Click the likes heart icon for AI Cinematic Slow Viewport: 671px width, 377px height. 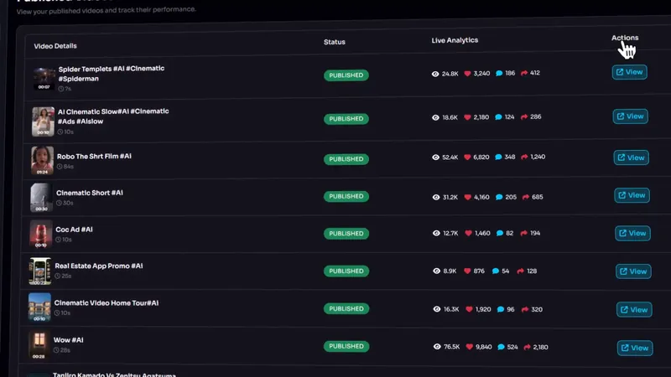[467, 117]
